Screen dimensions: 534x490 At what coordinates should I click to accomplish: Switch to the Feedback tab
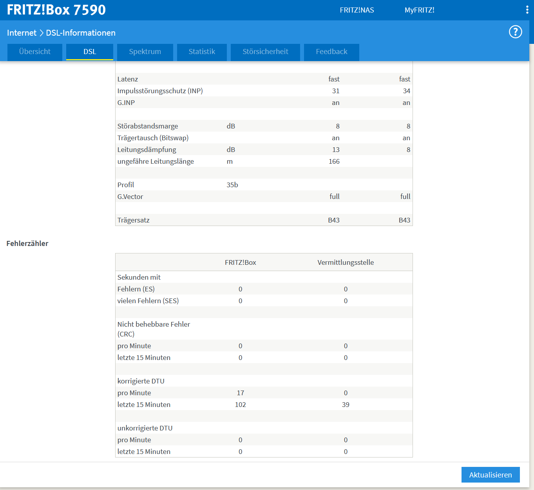point(331,52)
